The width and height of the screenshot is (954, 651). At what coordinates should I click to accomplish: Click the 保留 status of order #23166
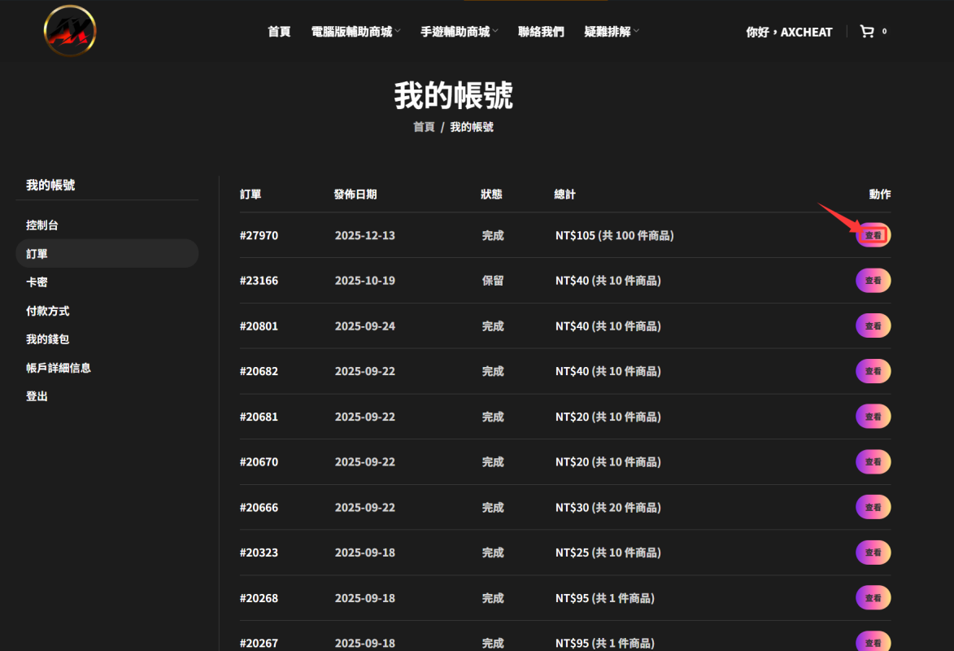(x=493, y=281)
